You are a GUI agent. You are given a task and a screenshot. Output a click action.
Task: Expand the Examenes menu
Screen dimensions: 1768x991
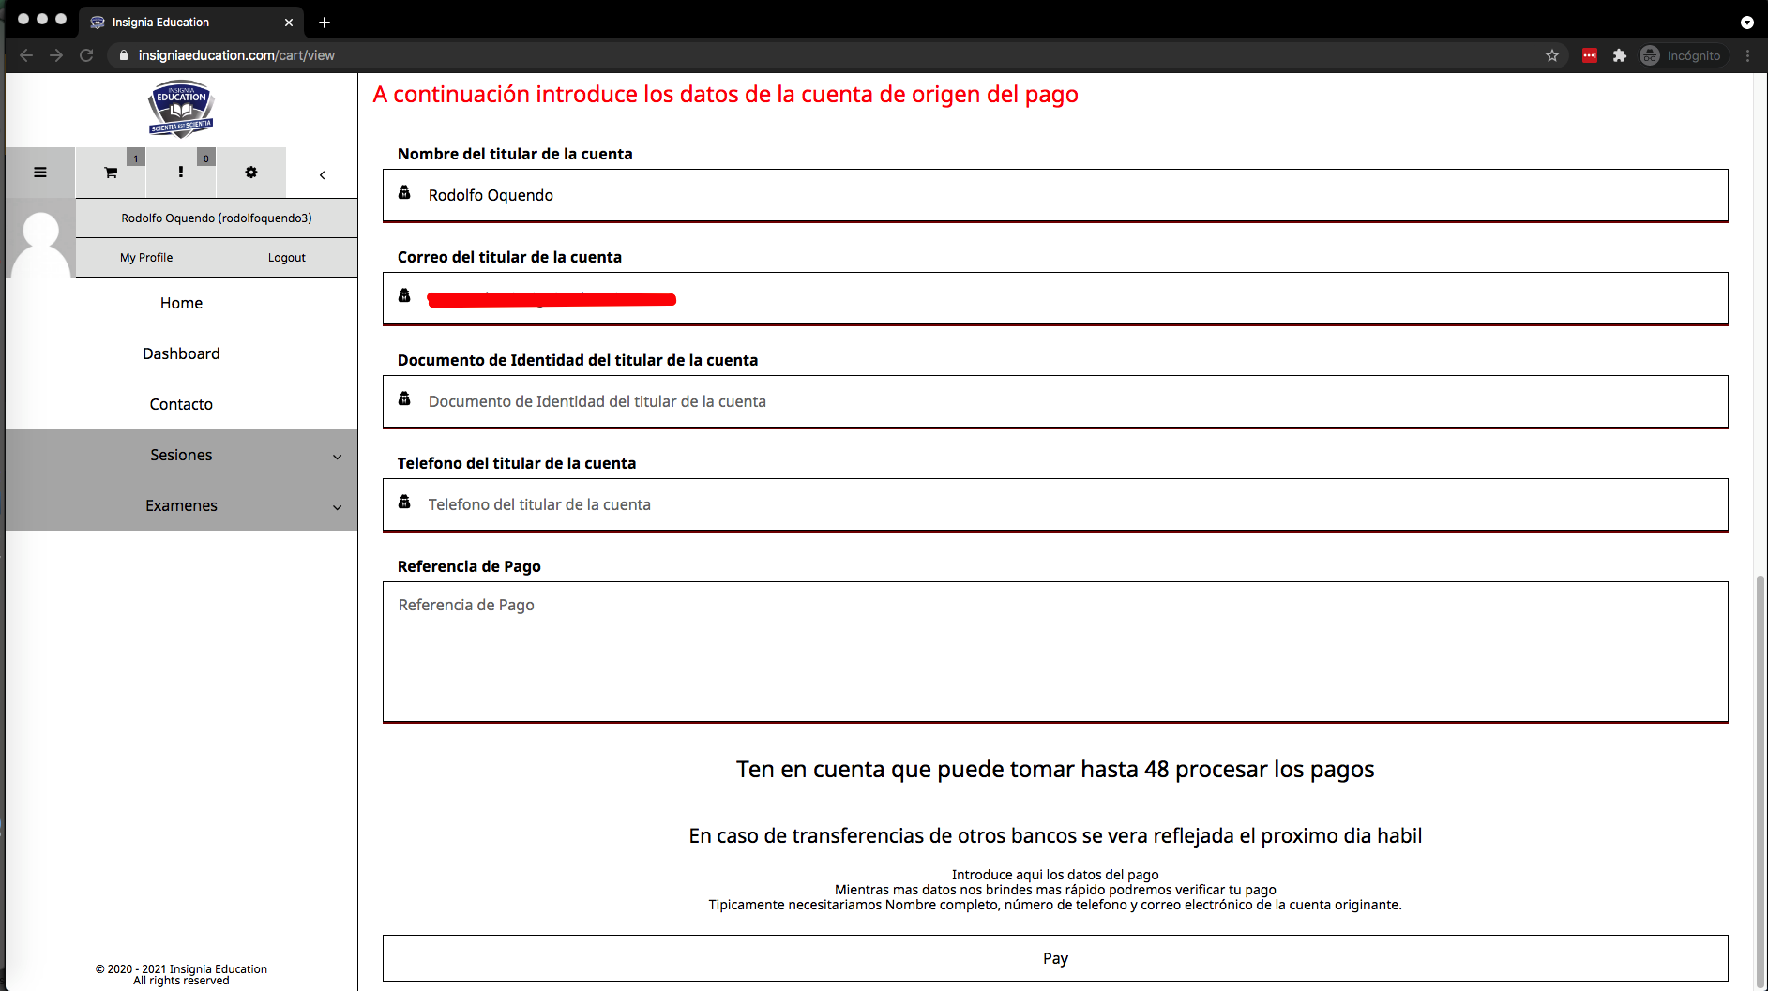pos(181,505)
